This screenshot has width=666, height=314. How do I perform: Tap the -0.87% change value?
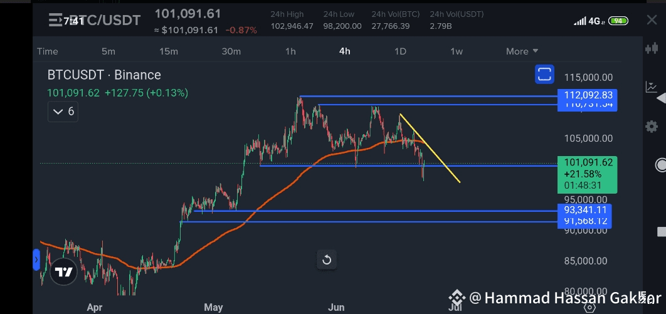click(x=241, y=30)
